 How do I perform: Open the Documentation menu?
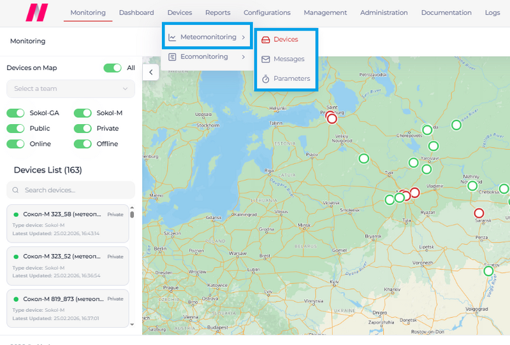click(x=446, y=13)
